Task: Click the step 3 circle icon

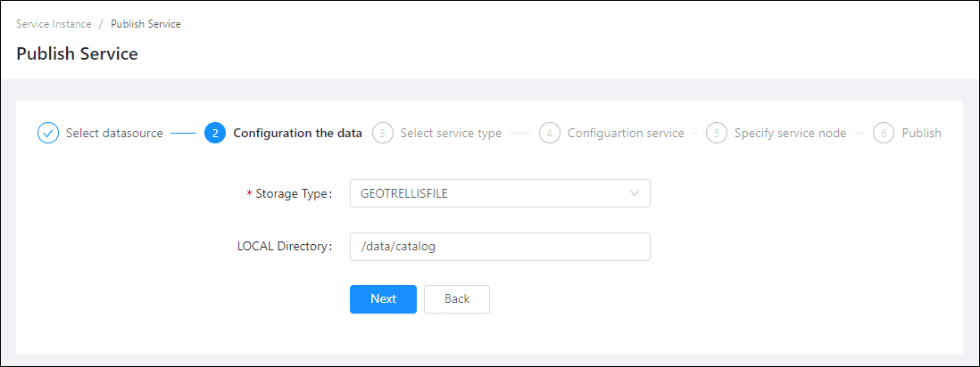Action: 383,133
